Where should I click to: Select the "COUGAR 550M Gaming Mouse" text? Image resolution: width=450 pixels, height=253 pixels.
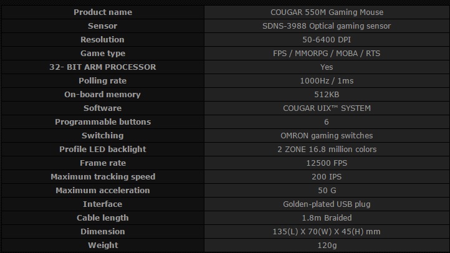pos(326,12)
